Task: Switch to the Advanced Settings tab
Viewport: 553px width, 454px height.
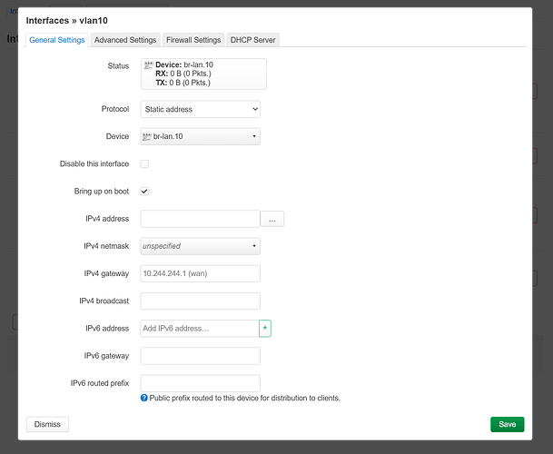Action: [x=125, y=40]
